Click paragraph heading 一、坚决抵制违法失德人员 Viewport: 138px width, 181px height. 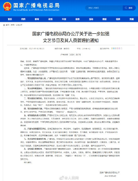[35, 78]
